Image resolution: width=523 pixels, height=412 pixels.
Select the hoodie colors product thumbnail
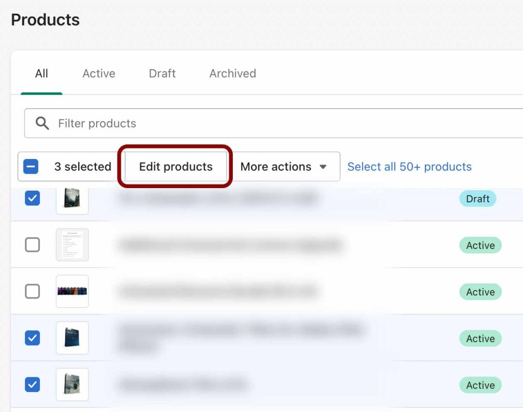click(x=72, y=291)
